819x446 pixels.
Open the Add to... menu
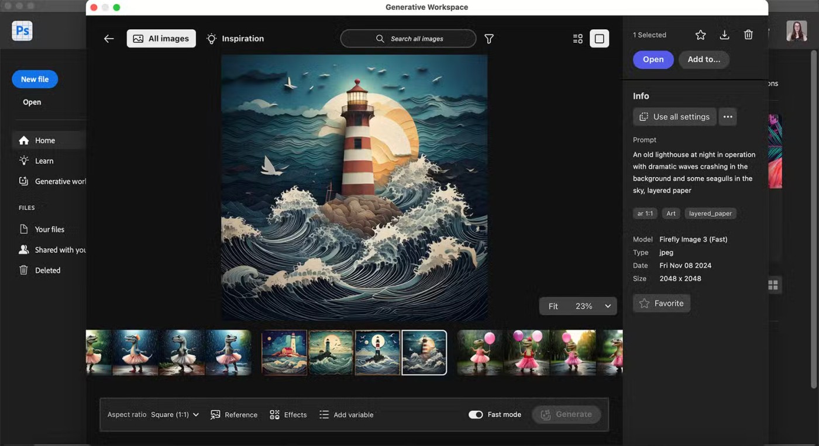click(704, 60)
